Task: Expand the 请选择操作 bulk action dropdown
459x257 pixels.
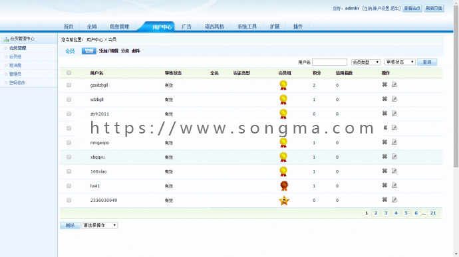Action: (100, 225)
